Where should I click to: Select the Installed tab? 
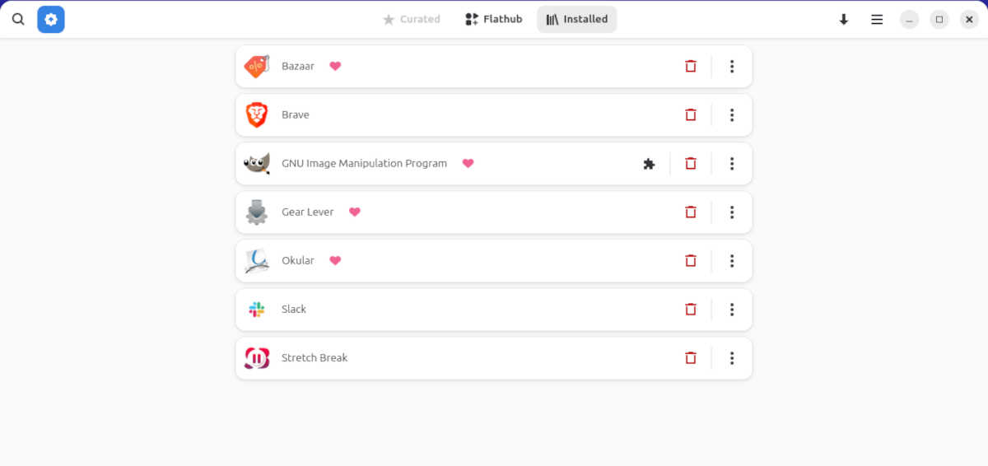click(x=576, y=19)
